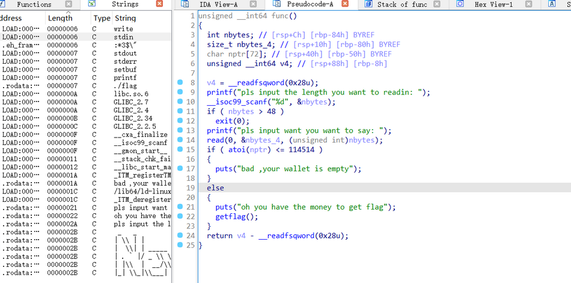Switch to the Functions tab
The height and width of the screenshot is (283, 571).
(x=34, y=4)
